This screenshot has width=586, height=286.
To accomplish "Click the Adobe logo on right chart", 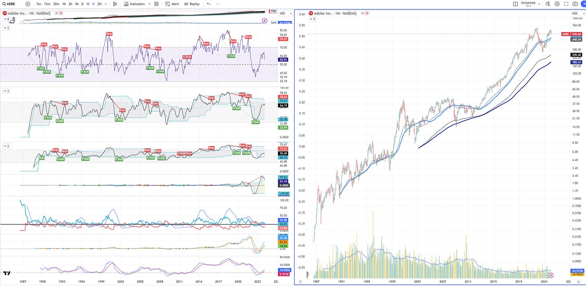I will pyautogui.click(x=311, y=13).
